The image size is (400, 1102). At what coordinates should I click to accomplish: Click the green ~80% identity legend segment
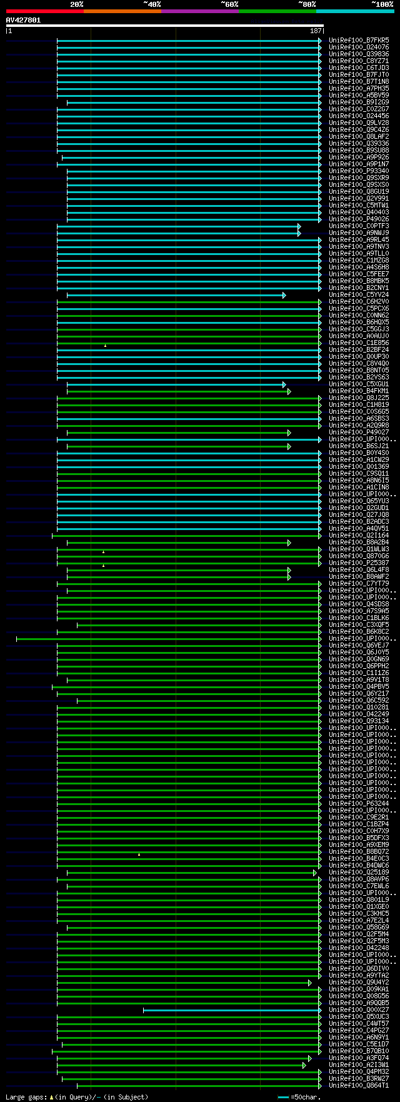(277, 11)
